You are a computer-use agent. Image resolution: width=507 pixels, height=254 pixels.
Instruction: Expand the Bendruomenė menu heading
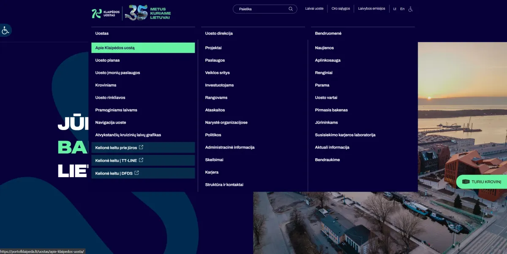(x=328, y=33)
